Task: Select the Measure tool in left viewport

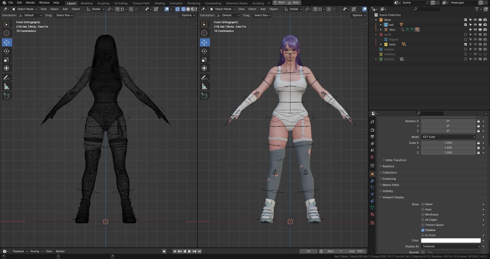Action: click(x=7, y=87)
